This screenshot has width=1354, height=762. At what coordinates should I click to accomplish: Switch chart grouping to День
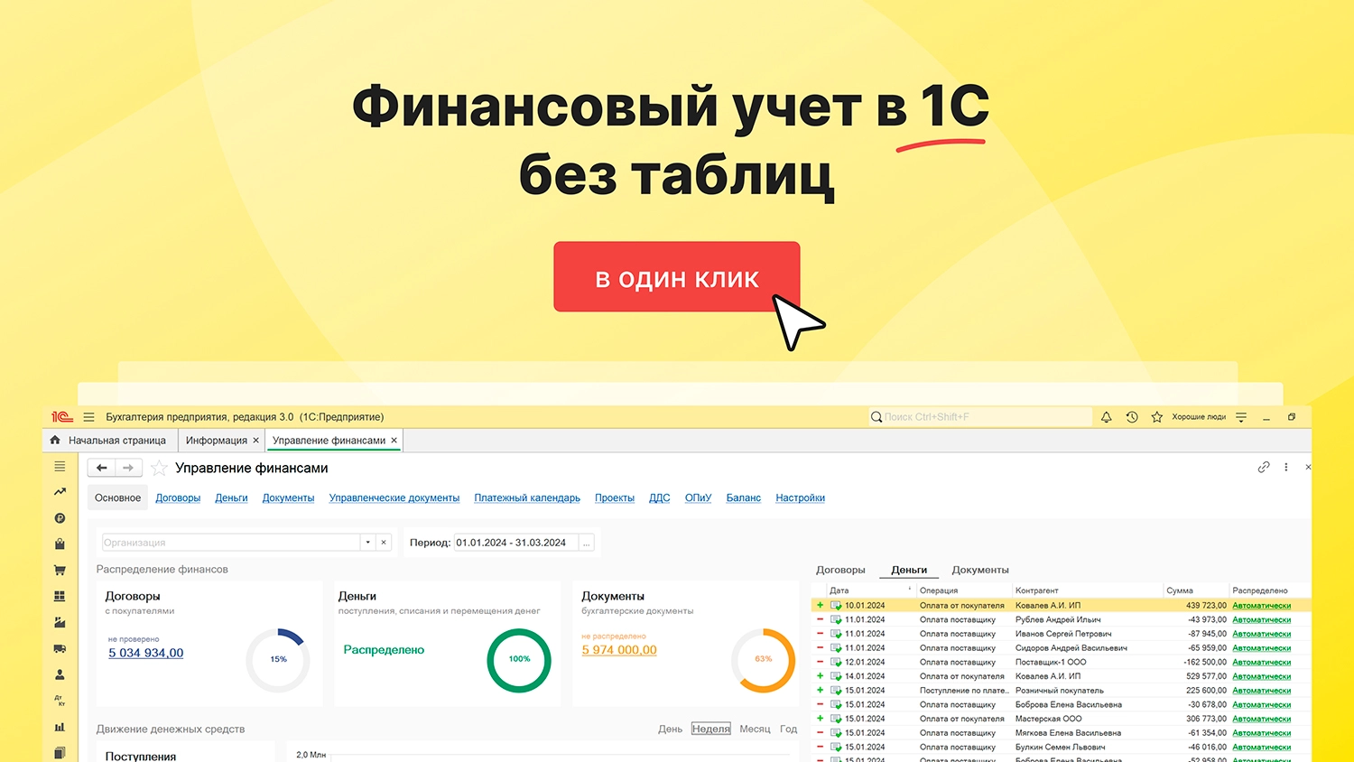670,729
